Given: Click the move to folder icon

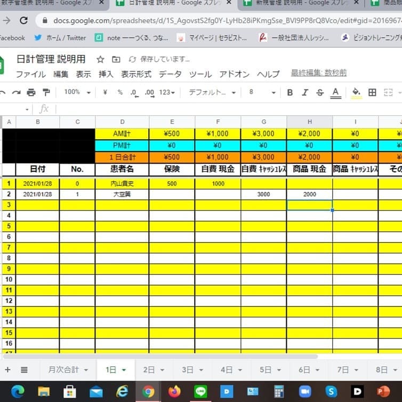Looking at the screenshot, I should coord(116,60).
